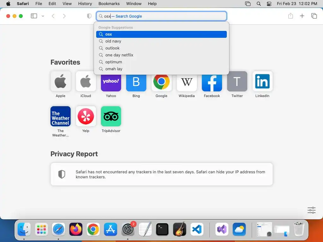Open Terminal from the Dock
The height and width of the screenshot is (242, 323).
[162, 229]
